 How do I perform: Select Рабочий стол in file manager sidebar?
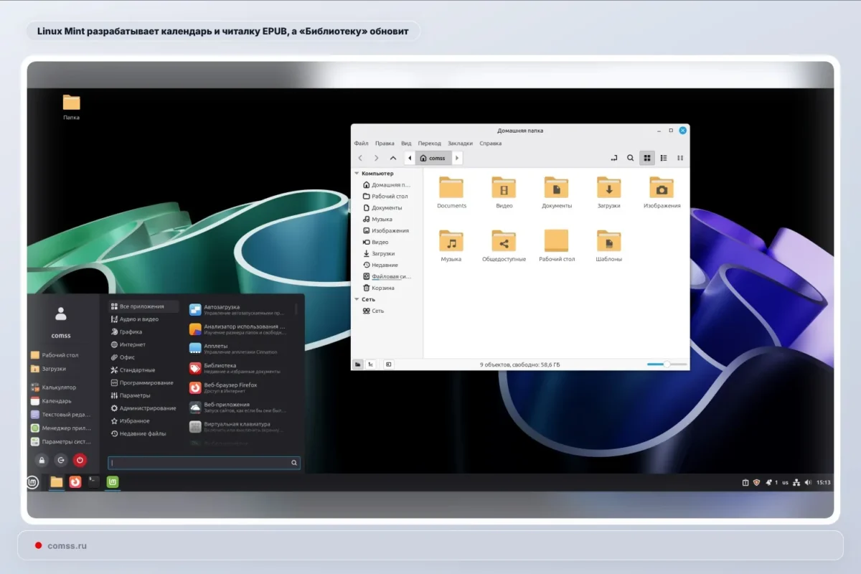coord(387,197)
